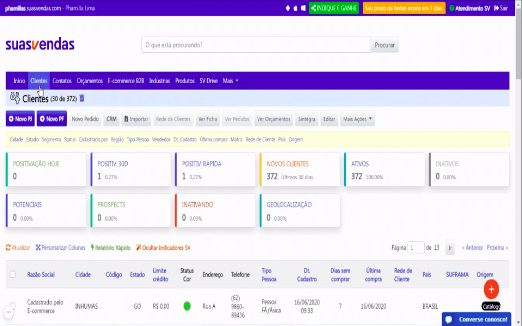Open the INATIVANDO indicator card
Viewport: 522px width, 326px height.
[215, 211]
